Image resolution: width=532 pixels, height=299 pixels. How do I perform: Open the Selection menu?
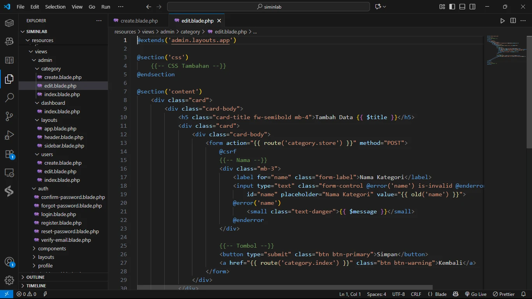(55, 7)
